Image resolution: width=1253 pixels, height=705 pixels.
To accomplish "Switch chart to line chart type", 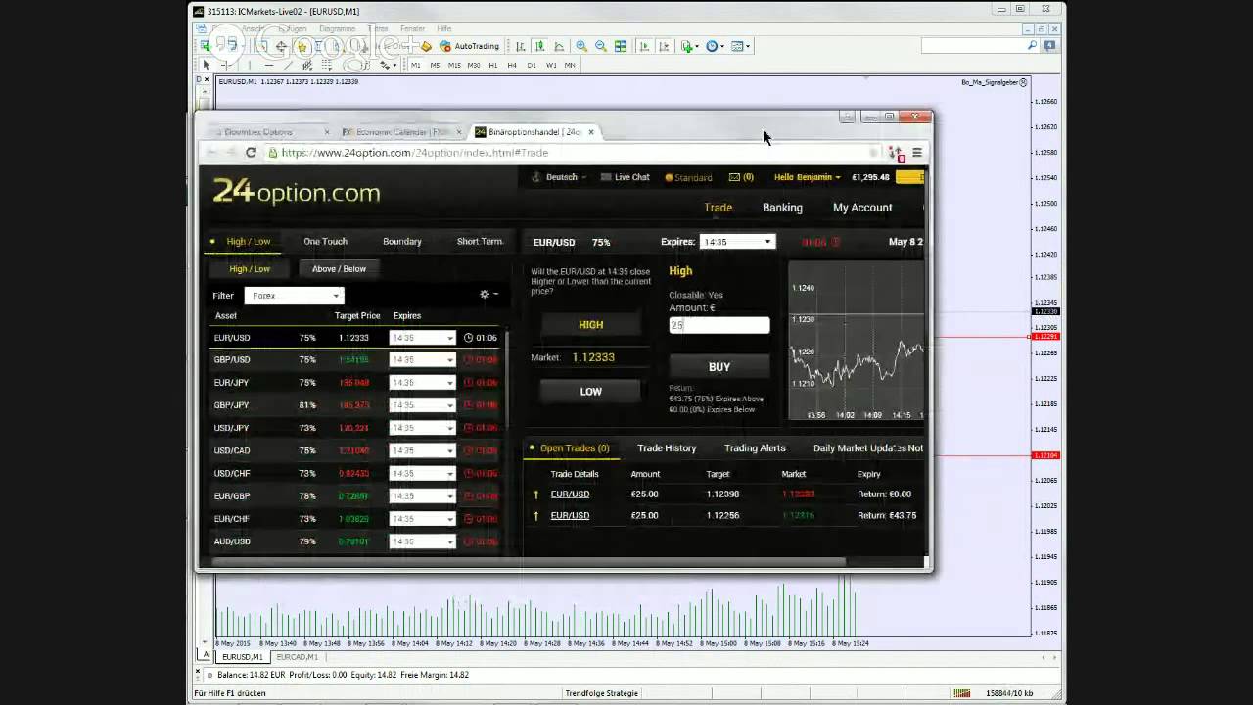I will (x=559, y=46).
